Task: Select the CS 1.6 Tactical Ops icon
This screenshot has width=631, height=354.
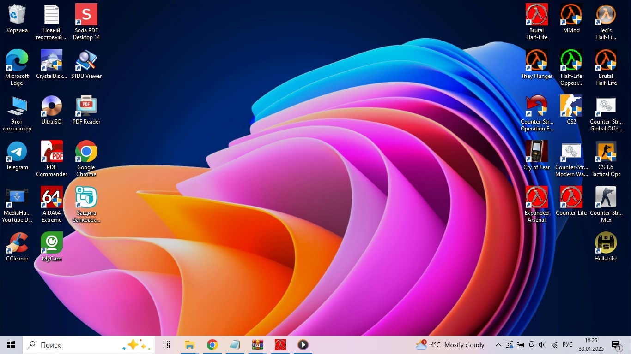Action: click(606, 152)
